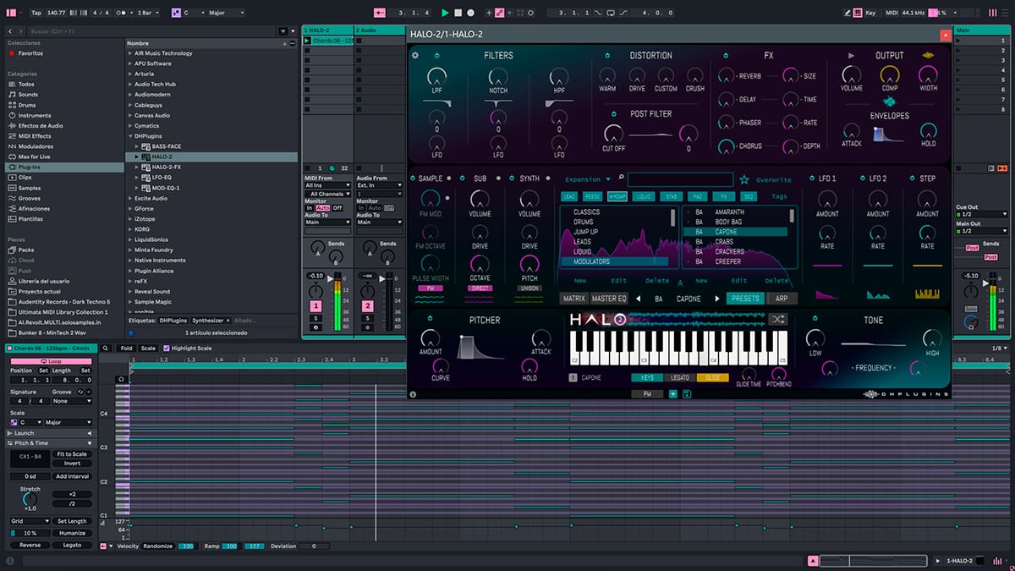This screenshot has width=1015, height=571.
Task: Click the metronome icon in the top bar
Action: pos(119,13)
